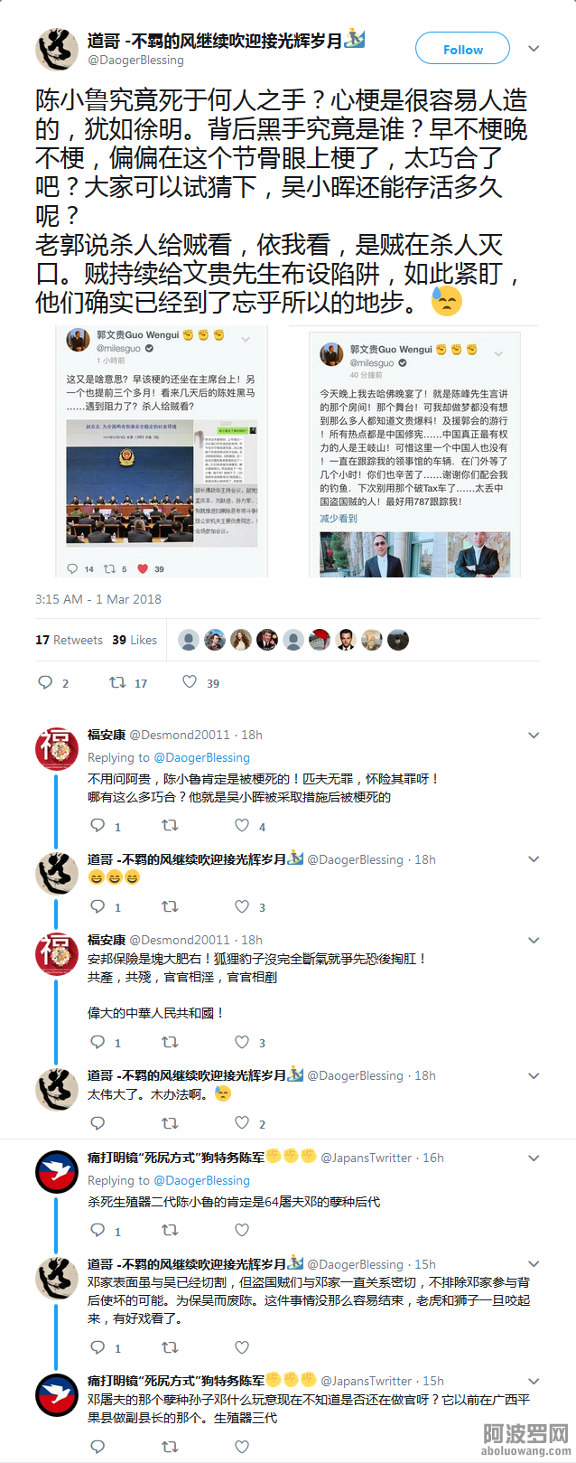Like 福安康's first reply with 4 likes

click(242, 825)
